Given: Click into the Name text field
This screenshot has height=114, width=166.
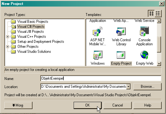Looking at the screenshot, I should [x=101, y=78].
